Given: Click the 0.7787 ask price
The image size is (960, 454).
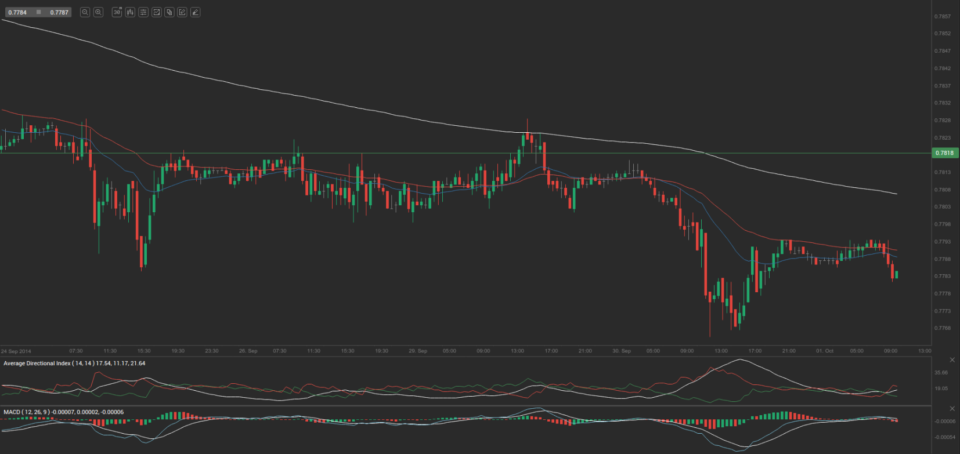Looking at the screenshot, I should 59,12.
